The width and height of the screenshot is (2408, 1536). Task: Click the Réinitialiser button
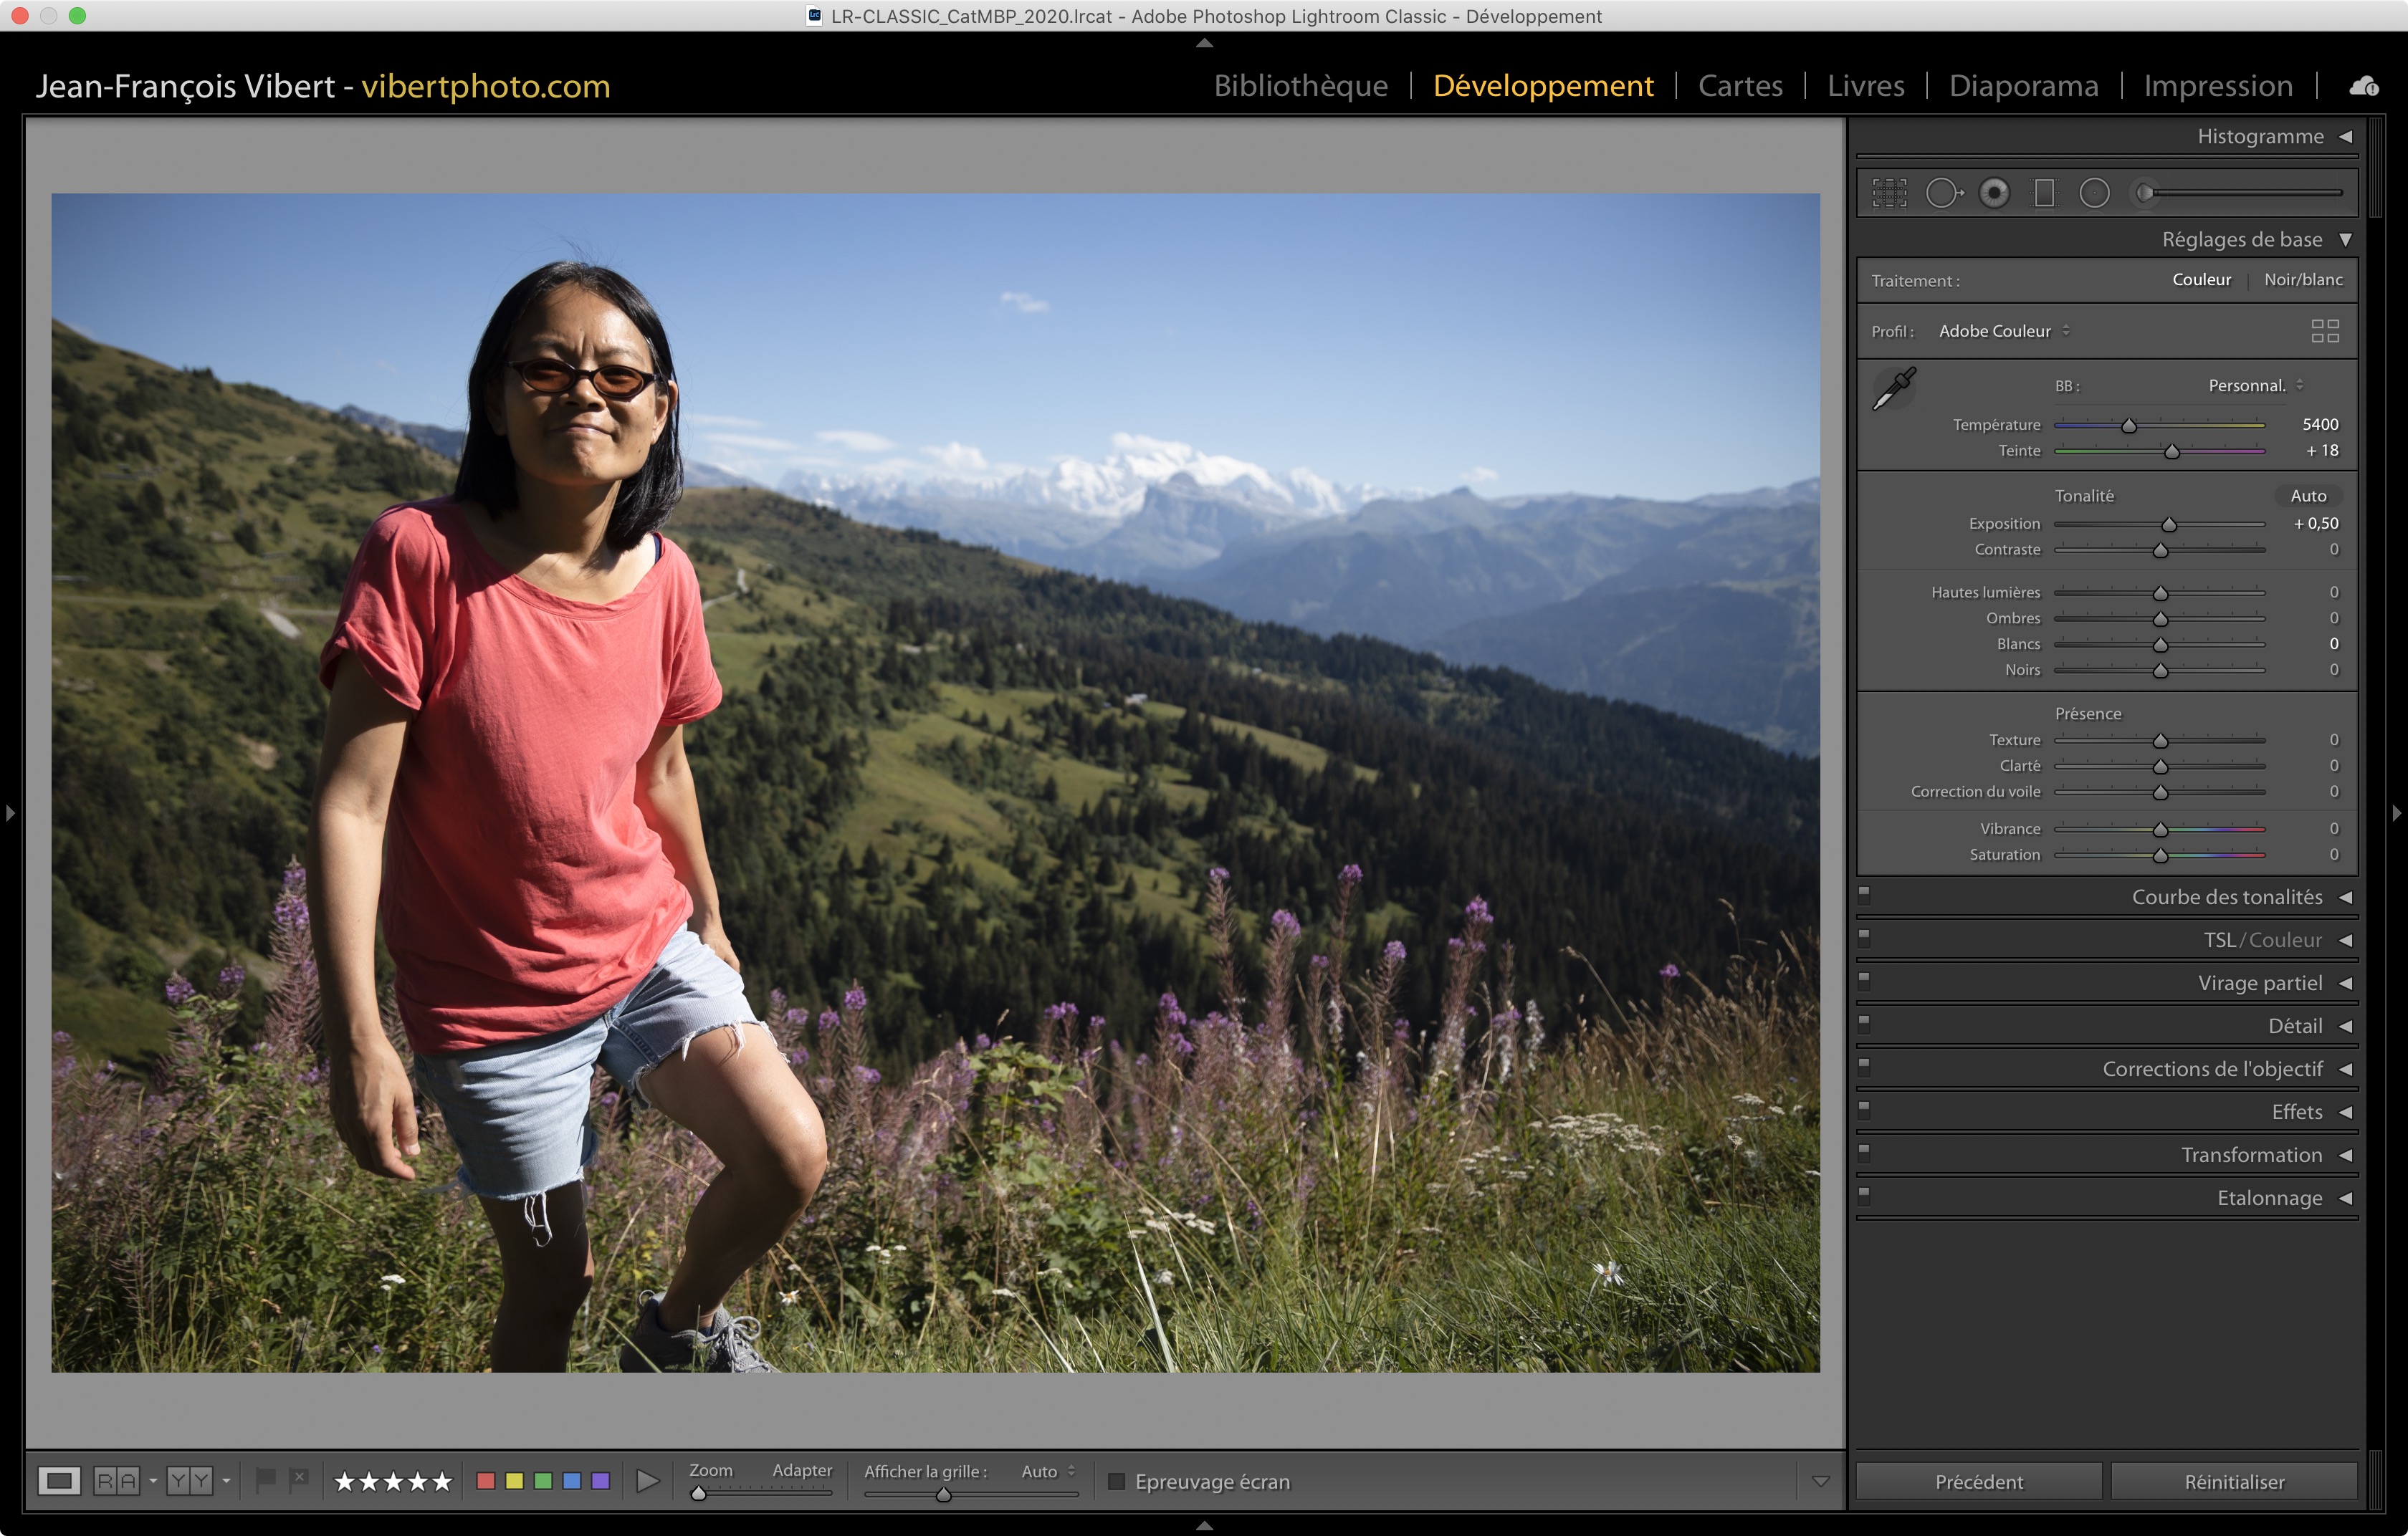point(2234,1481)
